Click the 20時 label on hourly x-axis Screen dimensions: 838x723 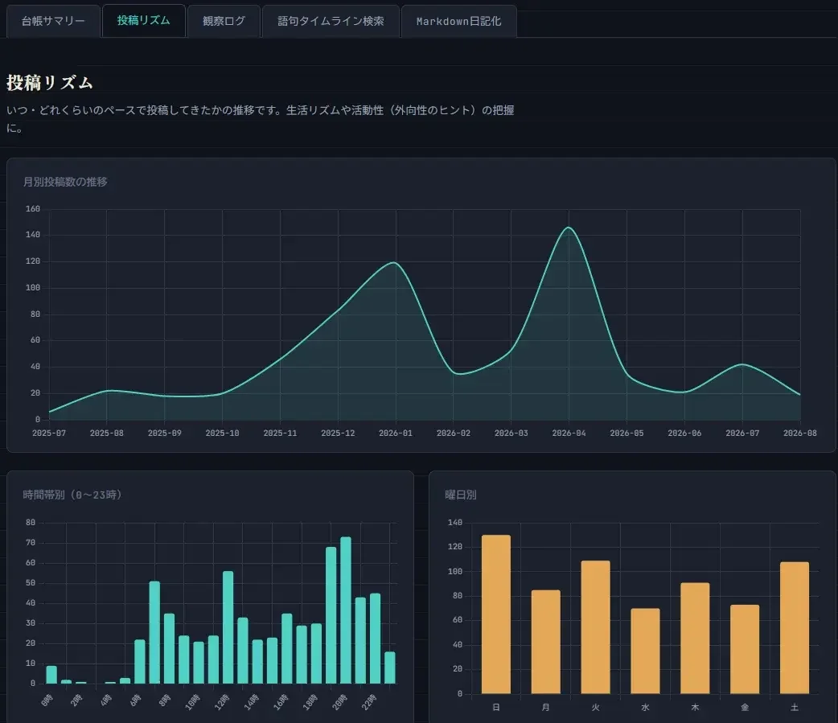pos(339,702)
